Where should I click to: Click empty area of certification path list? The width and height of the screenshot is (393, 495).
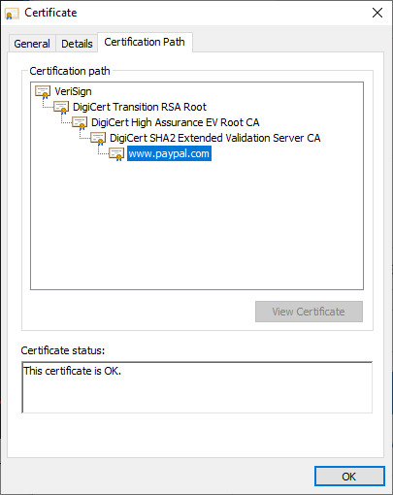click(x=197, y=226)
